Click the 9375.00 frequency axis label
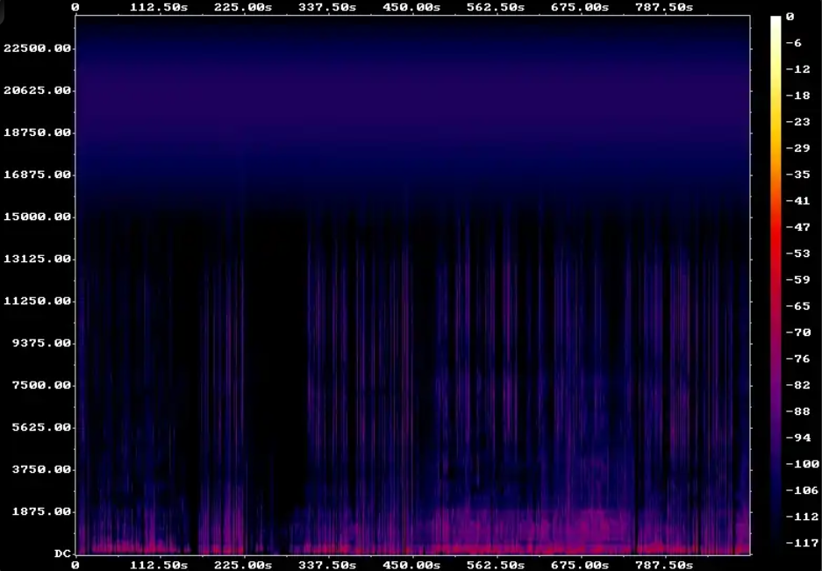The width and height of the screenshot is (822, 571). 41,342
